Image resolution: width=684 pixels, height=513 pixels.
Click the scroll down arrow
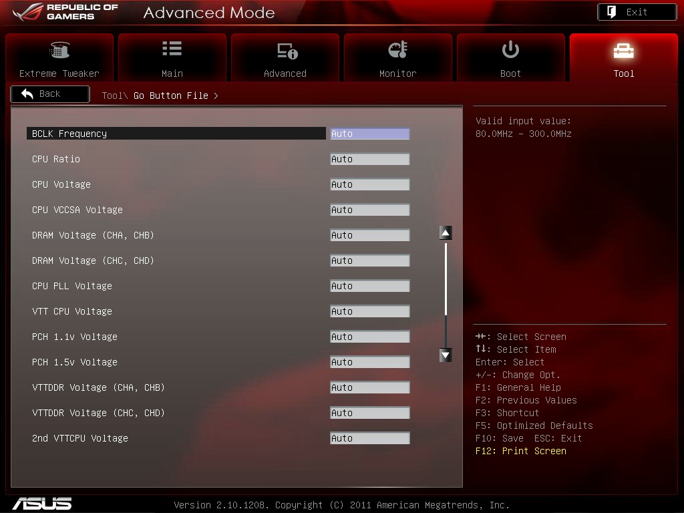446,355
